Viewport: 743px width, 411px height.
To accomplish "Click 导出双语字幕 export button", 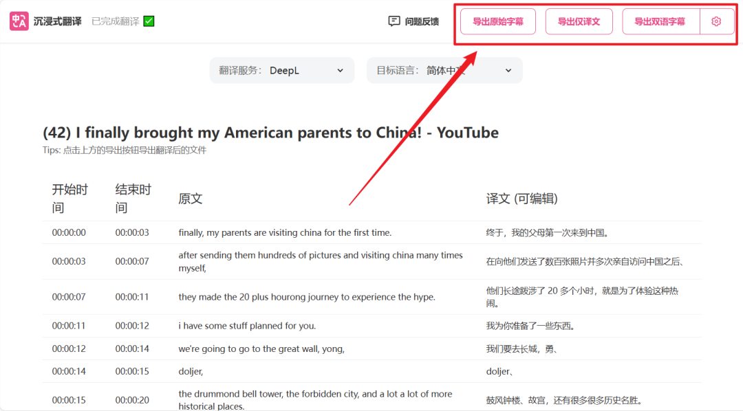I will click(x=660, y=22).
